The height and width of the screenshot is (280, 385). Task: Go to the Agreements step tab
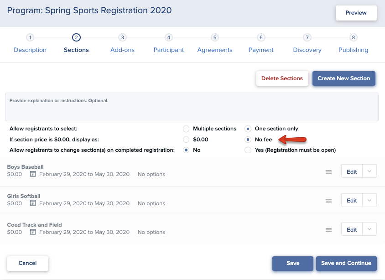pyautogui.click(x=215, y=50)
